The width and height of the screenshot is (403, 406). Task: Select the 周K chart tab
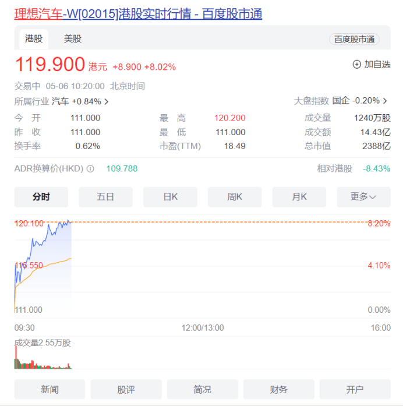click(x=235, y=197)
